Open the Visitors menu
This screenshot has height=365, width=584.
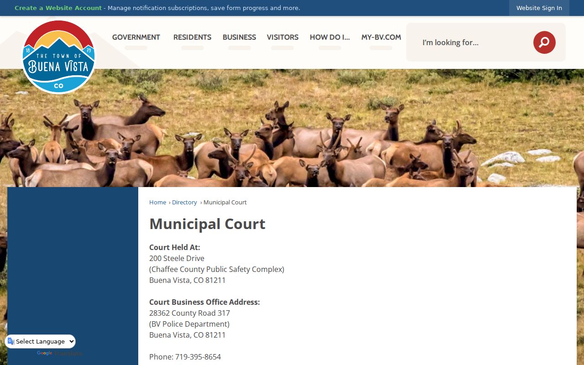[282, 37]
